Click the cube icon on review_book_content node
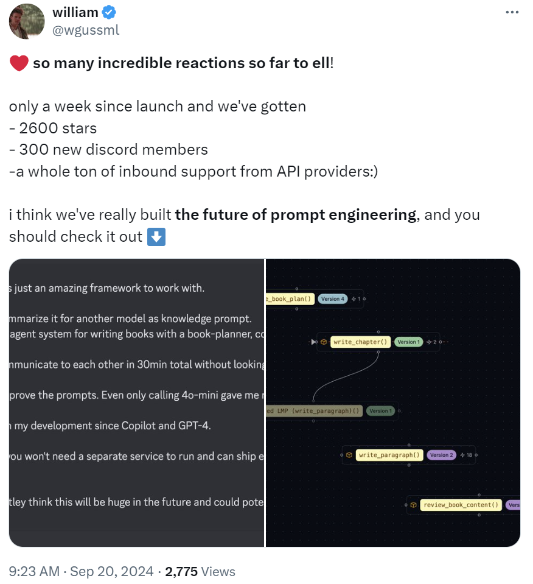 click(x=413, y=504)
